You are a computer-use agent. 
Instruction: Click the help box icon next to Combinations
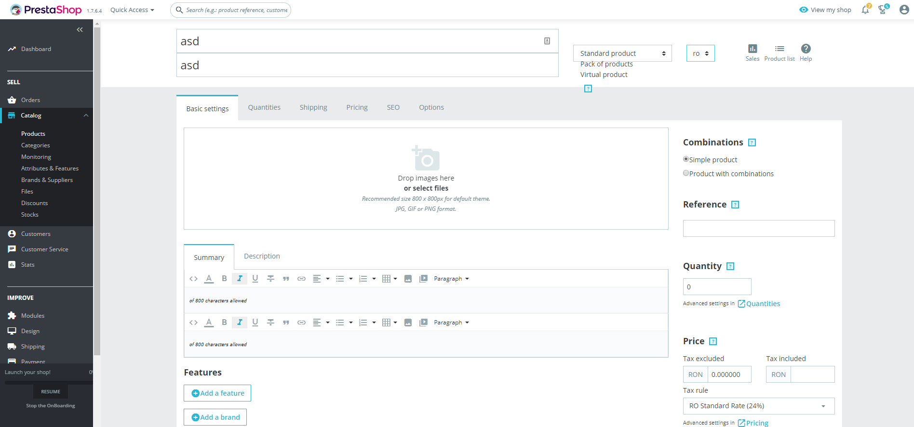pos(752,142)
